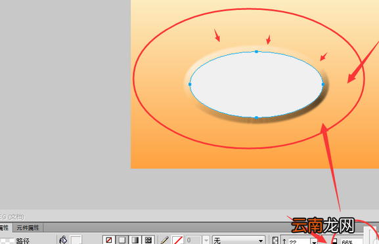
Task: Select the right anchor point of ellipse
Action: pyautogui.click(x=323, y=85)
